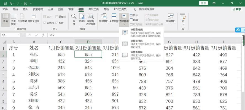The height and width of the screenshot is (110, 245).
Task: Expand the formula bar chevron
Action: (243, 35)
